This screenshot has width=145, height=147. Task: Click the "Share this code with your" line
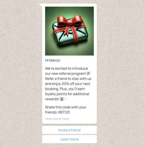[x=66, y=107]
